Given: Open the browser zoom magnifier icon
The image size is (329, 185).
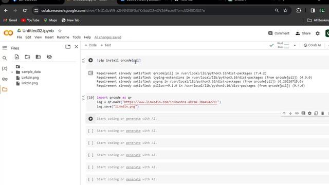Looking at the screenshot, I should tap(277, 10).
